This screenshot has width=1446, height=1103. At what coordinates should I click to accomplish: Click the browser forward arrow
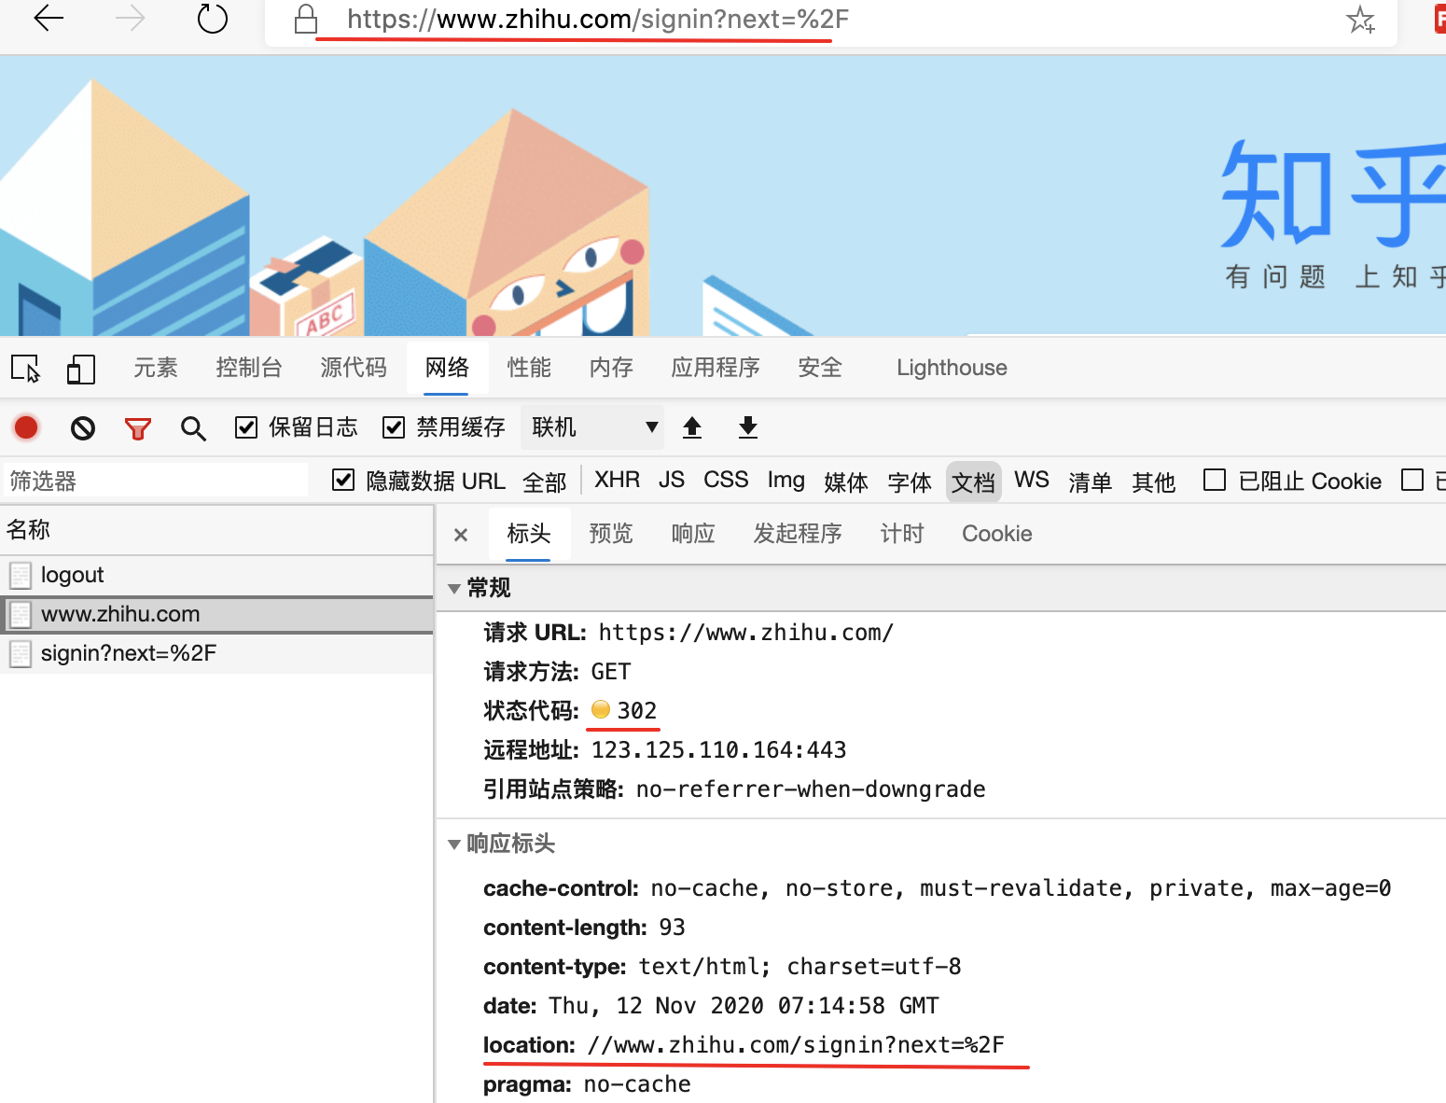pyautogui.click(x=130, y=18)
